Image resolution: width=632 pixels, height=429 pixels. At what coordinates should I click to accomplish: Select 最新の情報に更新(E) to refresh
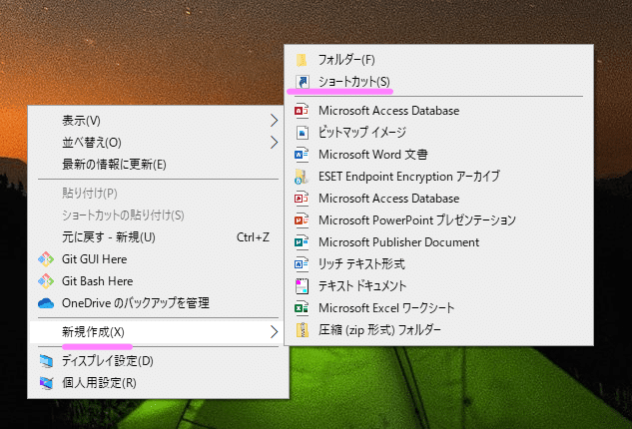point(158,165)
